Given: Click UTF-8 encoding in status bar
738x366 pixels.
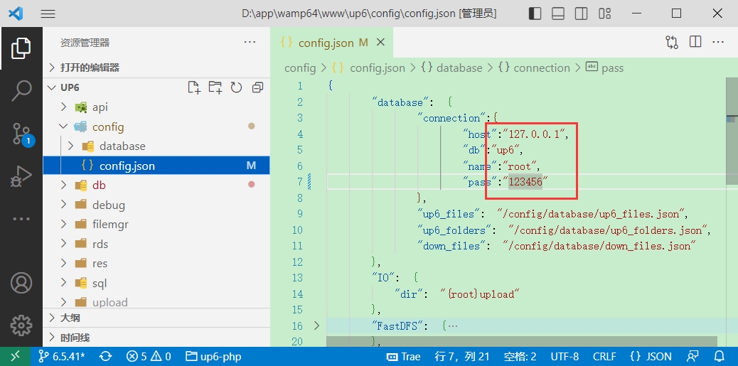Looking at the screenshot, I should 565,357.
